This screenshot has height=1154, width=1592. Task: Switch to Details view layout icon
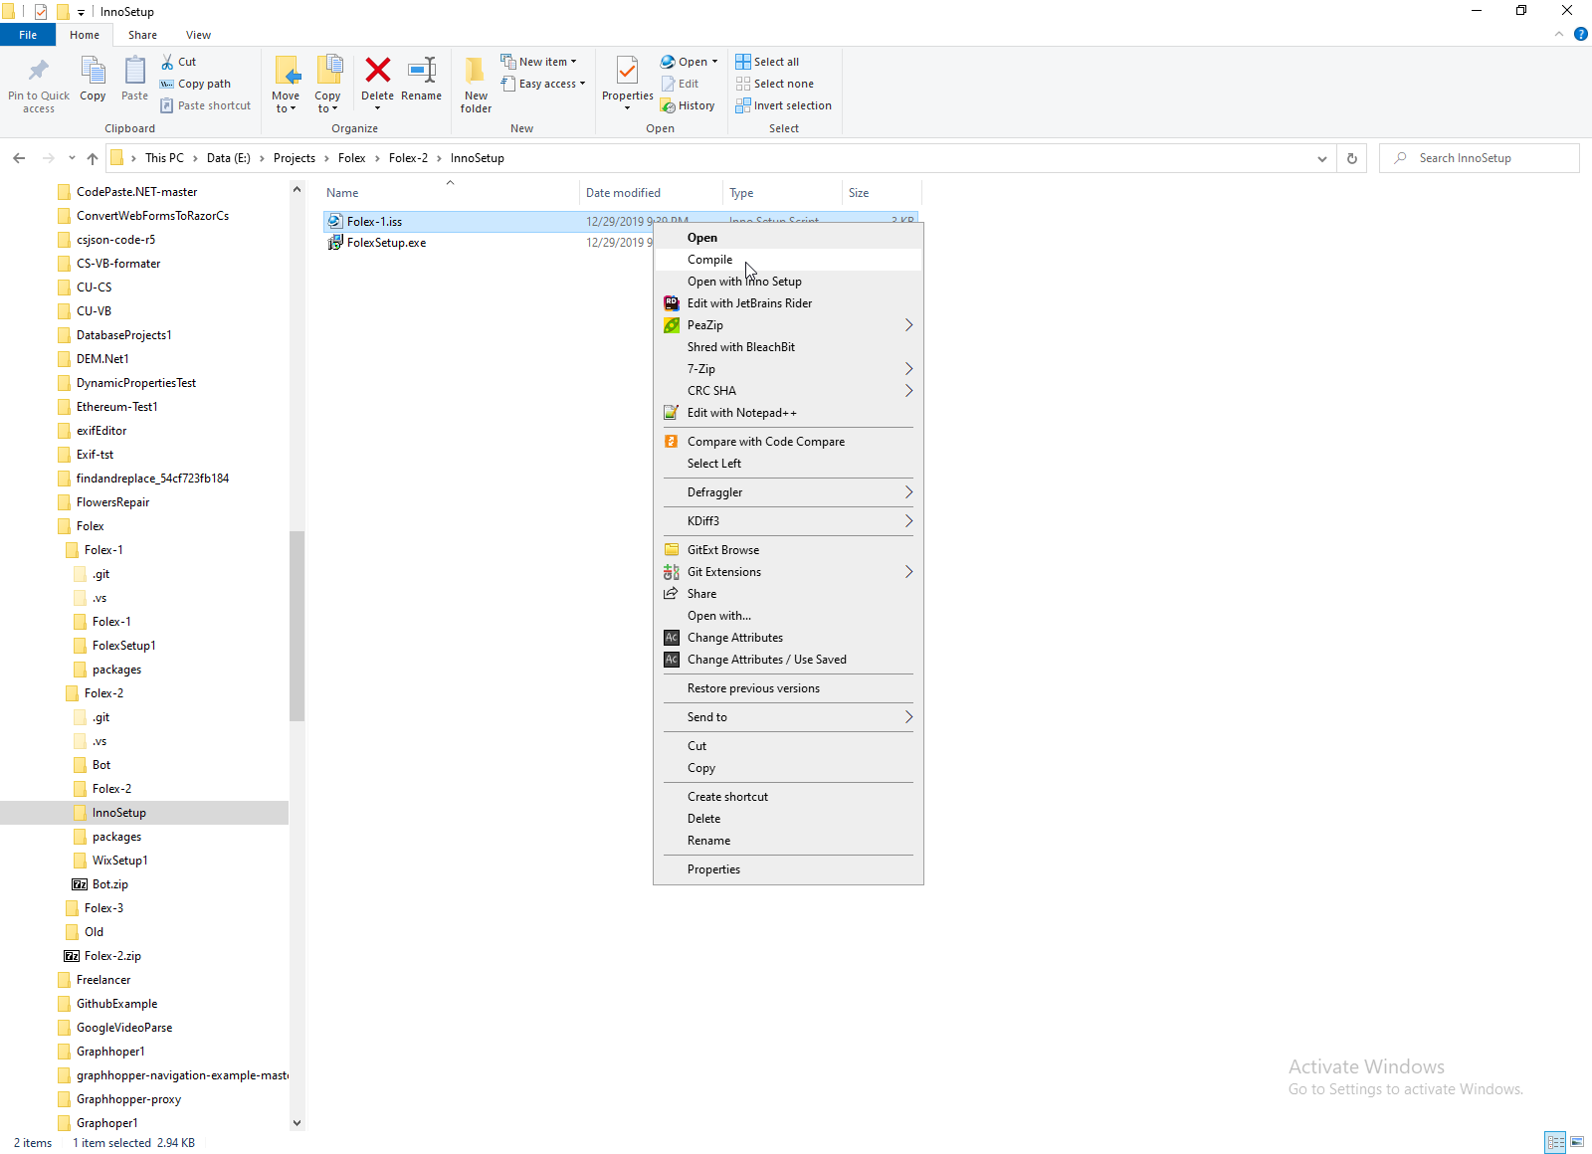coord(1555,1142)
